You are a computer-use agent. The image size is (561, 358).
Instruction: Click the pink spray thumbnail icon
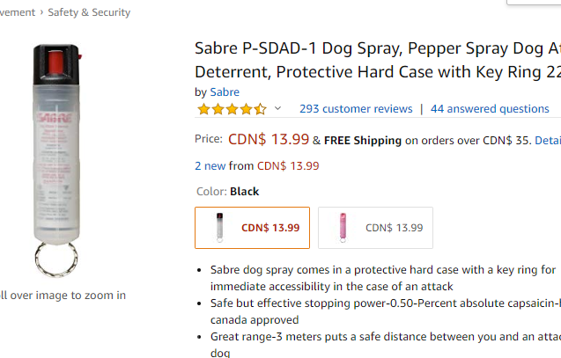341,228
